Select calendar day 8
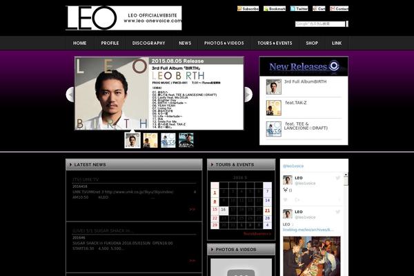This screenshot has height=276, width=414. (x=215, y=201)
